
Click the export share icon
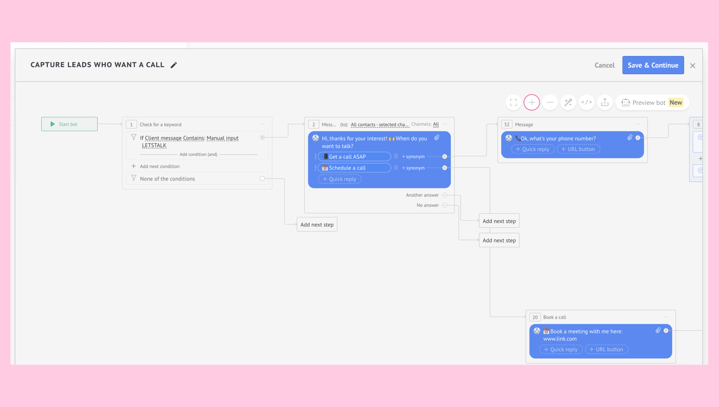point(605,103)
